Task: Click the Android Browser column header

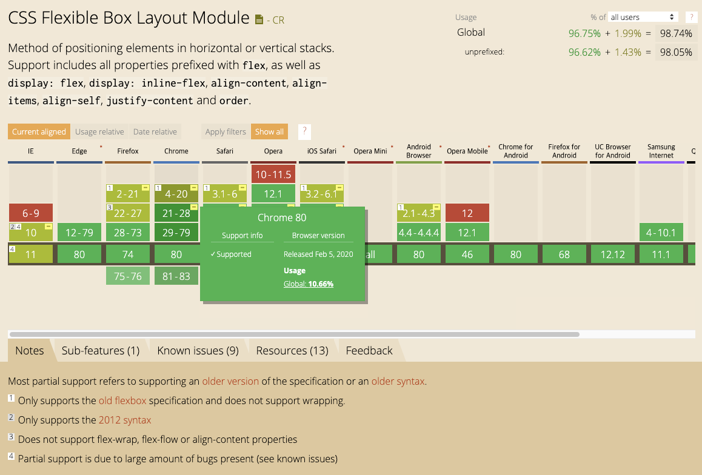Action: [x=419, y=151]
